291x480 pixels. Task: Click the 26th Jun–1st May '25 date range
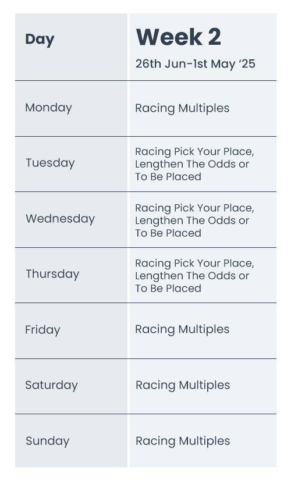195,63
